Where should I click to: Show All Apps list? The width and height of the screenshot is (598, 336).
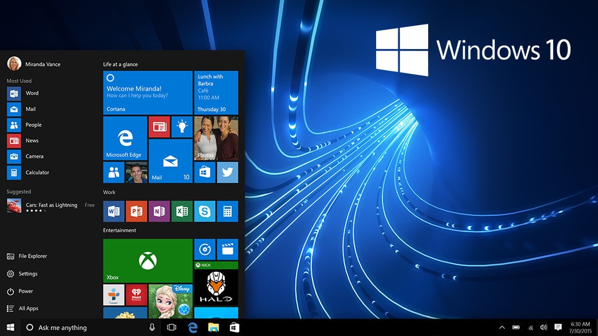tap(23, 309)
